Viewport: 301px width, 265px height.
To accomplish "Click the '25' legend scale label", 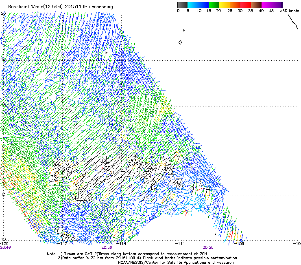I will pyautogui.click(x=230, y=11).
